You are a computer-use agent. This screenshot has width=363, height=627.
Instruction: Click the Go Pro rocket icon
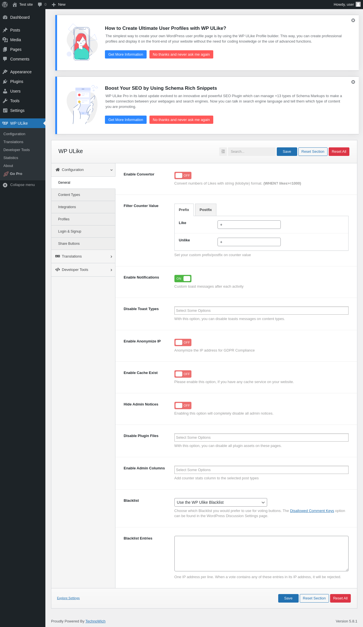(6, 174)
